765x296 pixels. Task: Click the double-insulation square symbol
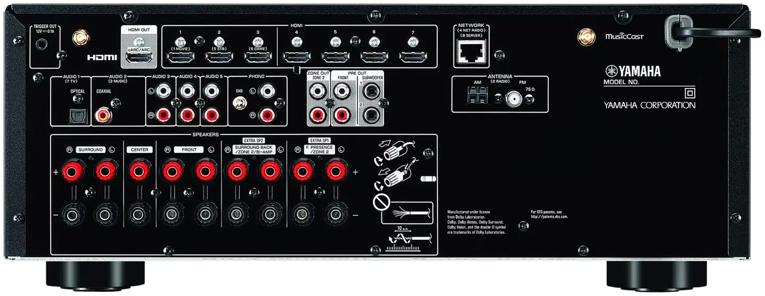(x=689, y=93)
